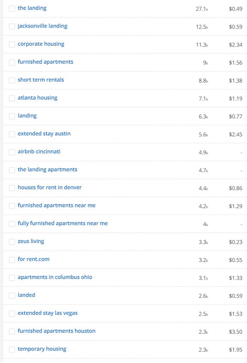Open the 'landed' keyword link
The width and height of the screenshot is (247, 363).
tap(27, 295)
